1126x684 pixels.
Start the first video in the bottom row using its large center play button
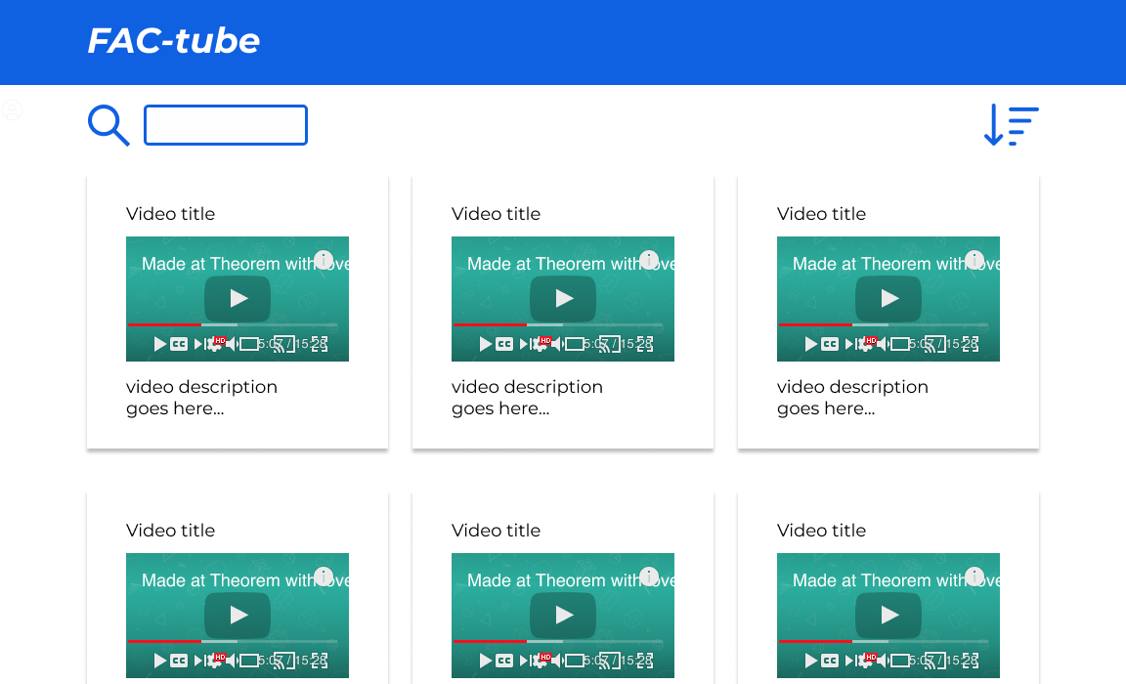(x=238, y=615)
